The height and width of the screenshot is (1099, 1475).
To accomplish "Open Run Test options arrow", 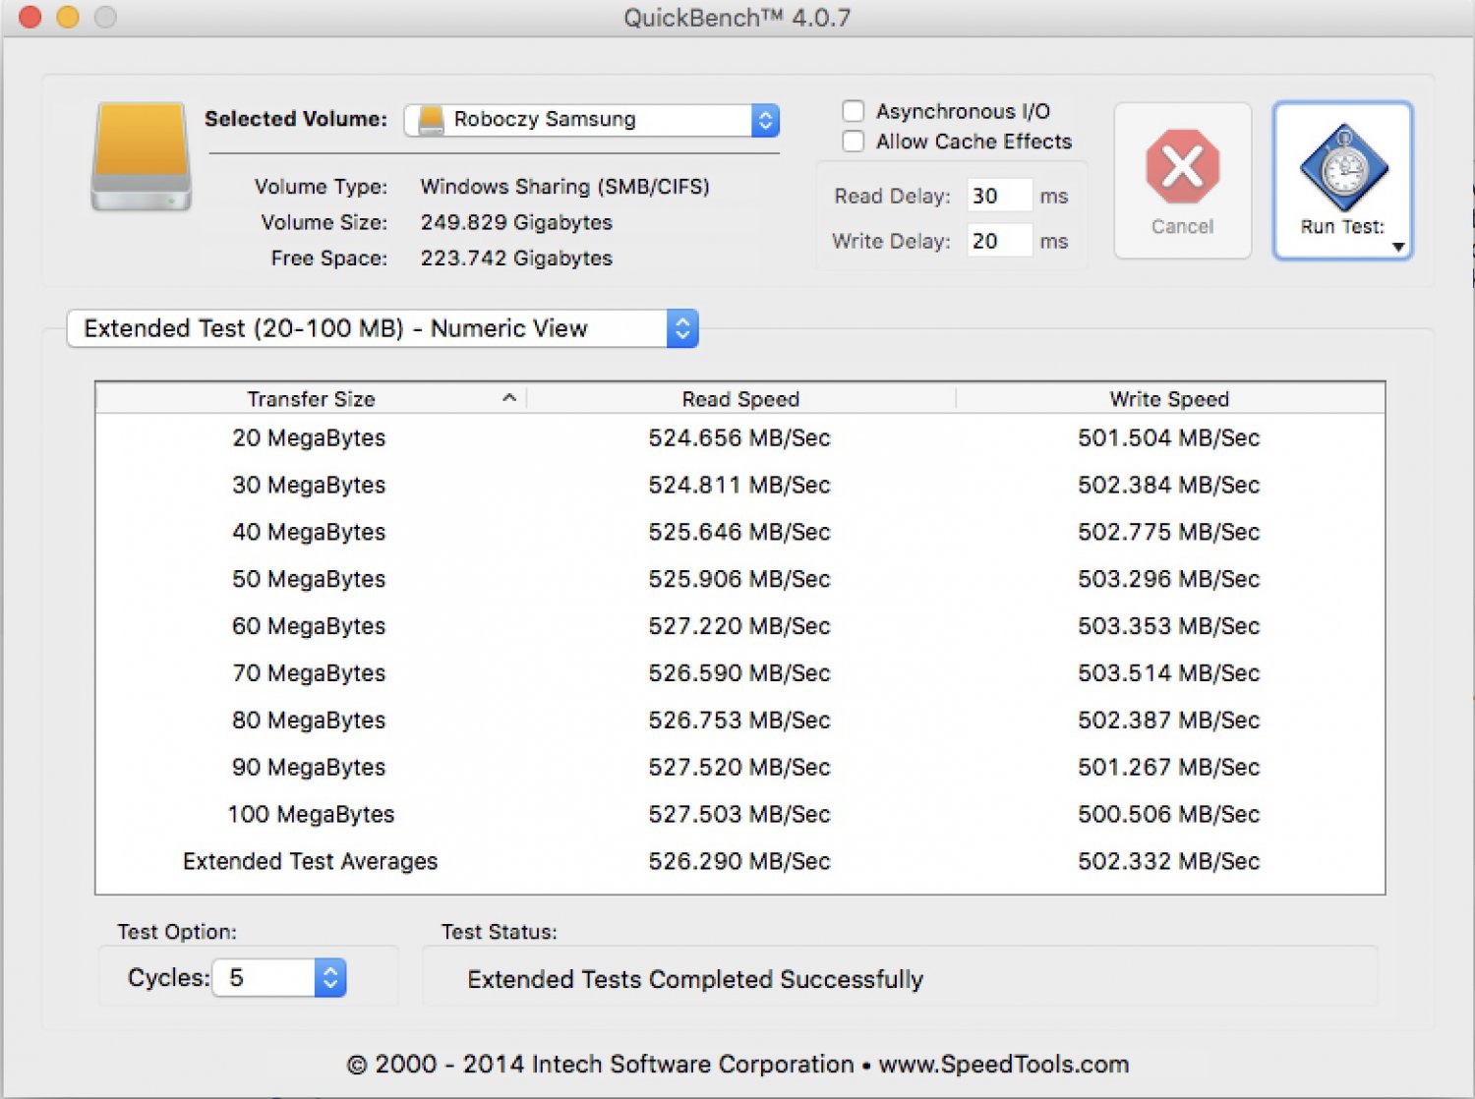I will (x=1397, y=247).
